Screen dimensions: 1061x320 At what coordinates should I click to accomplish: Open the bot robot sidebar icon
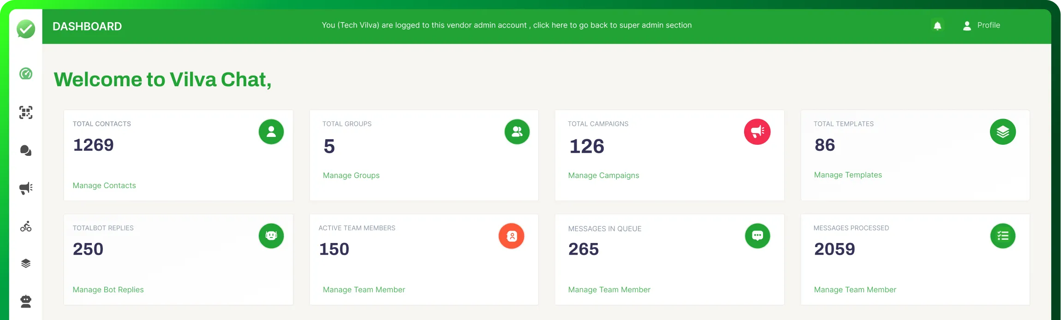26,302
